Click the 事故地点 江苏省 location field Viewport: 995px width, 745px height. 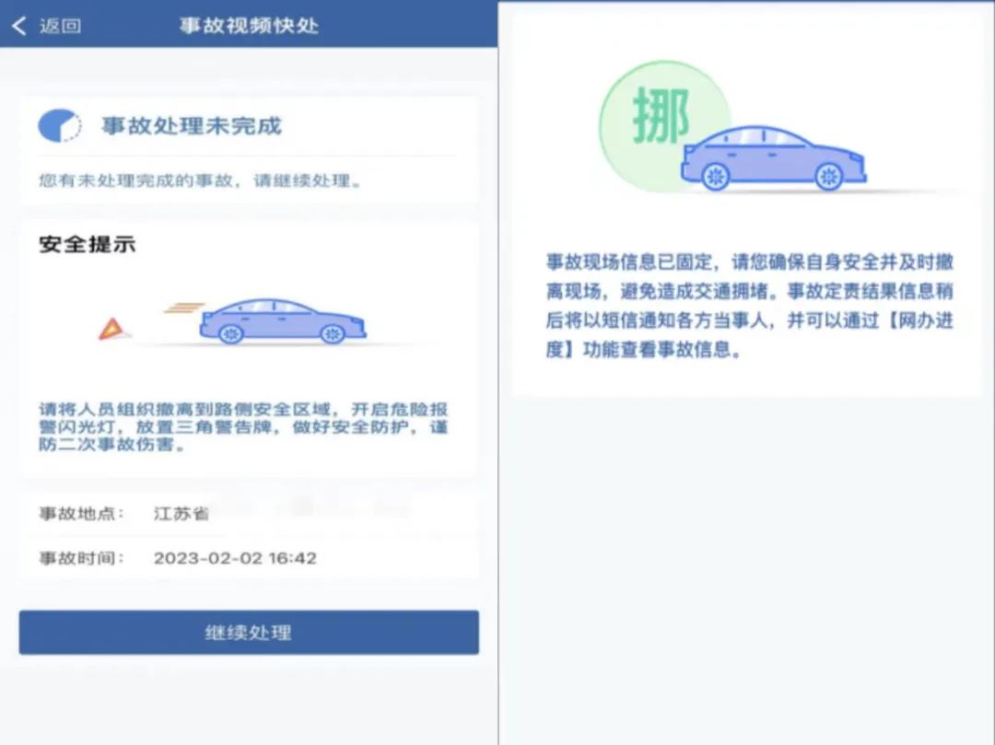(249, 513)
